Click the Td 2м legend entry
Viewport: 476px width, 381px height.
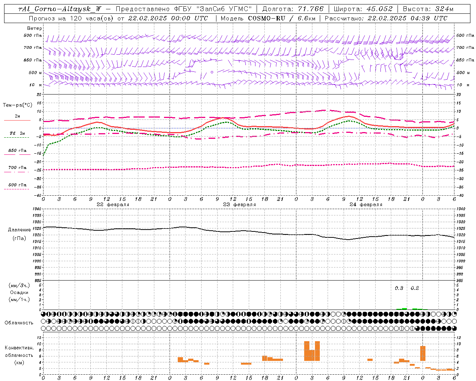(17, 133)
